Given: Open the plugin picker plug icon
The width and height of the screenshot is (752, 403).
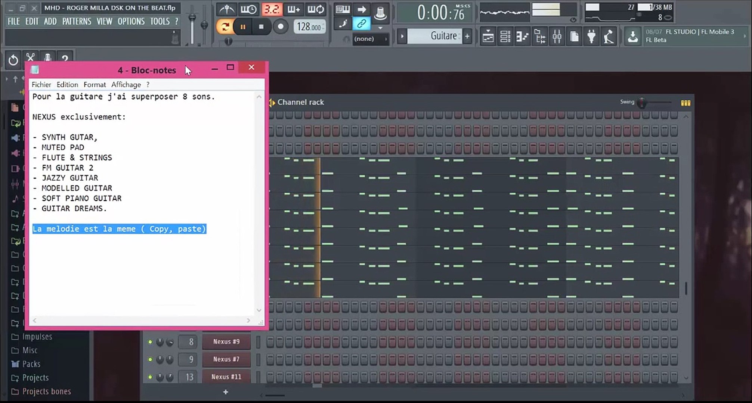Looking at the screenshot, I should (591, 36).
